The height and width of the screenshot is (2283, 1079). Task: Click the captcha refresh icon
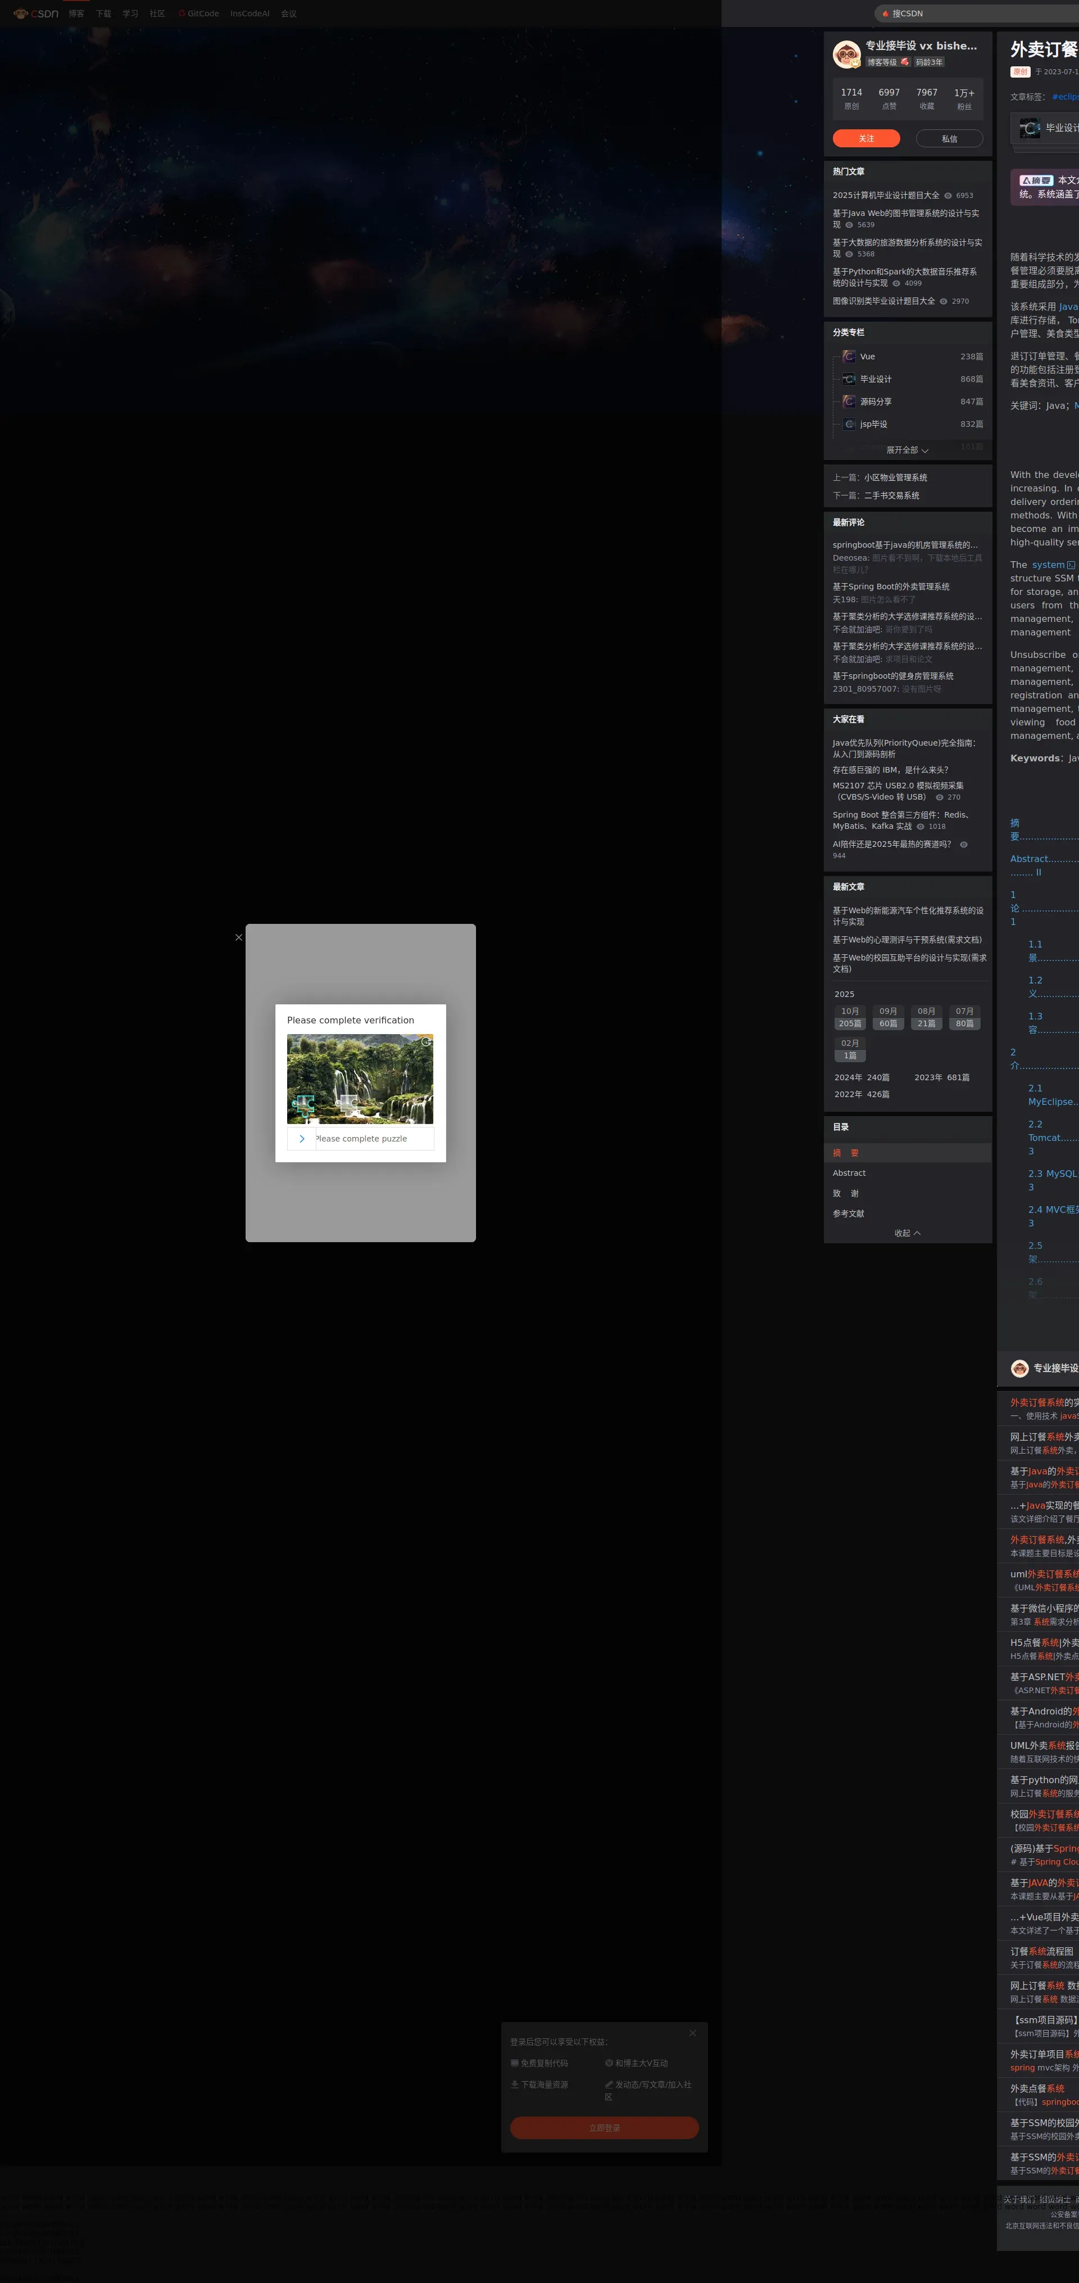click(x=425, y=1041)
